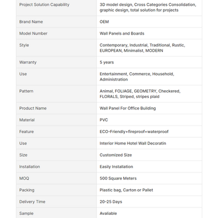Viewport: 218px width, 218px height.
Task: Click the Customized Size value
Action: coord(116,155)
